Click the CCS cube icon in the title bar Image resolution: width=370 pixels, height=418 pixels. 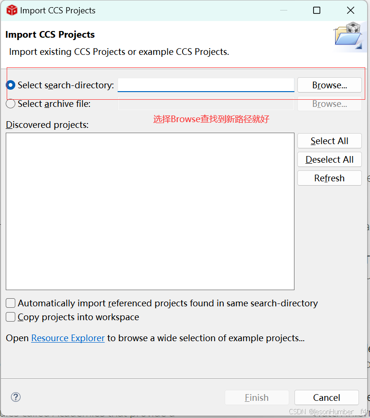(11, 10)
